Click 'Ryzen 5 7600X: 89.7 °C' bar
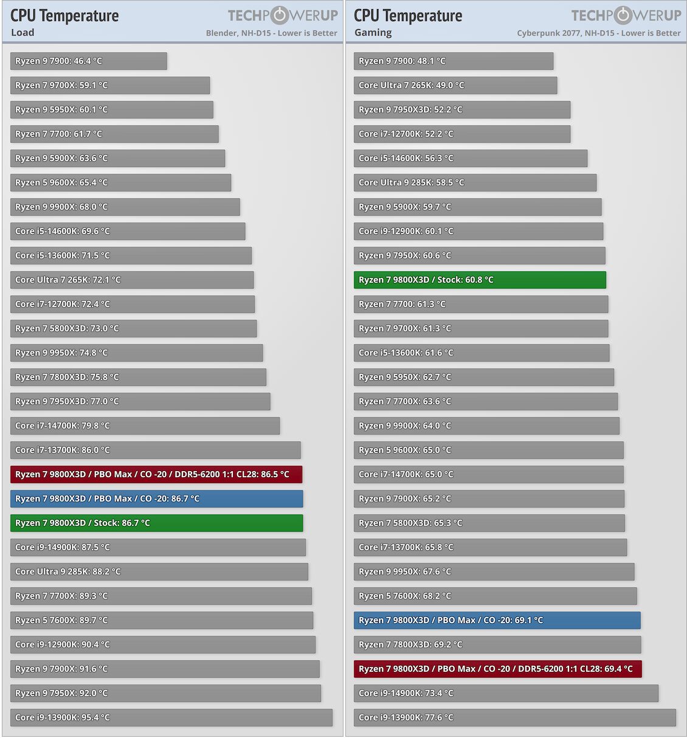The height and width of the screenshot is (738, 687). click(x=162, y=620)
